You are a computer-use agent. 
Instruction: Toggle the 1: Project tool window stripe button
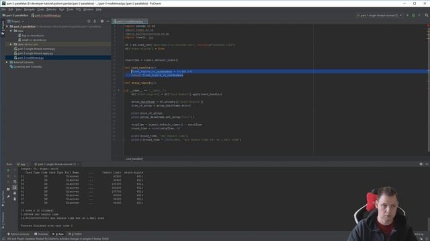click(3, 28)
